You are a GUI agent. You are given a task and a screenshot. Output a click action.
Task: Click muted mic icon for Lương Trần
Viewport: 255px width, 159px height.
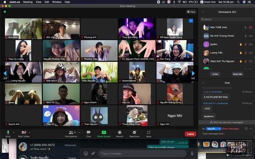point(246,53)
